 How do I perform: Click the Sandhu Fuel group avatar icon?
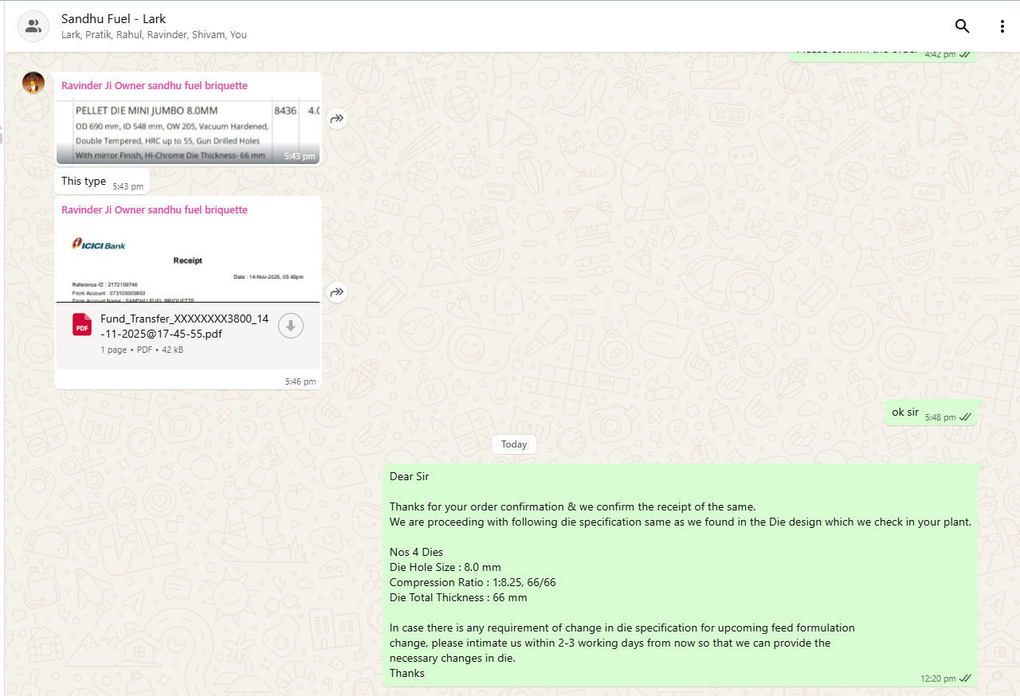coord(33,26)
